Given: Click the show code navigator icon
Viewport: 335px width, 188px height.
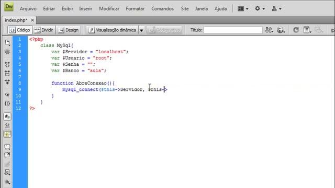Looking at the screenshot, I should pyautogui.click(x=7, y=52).
